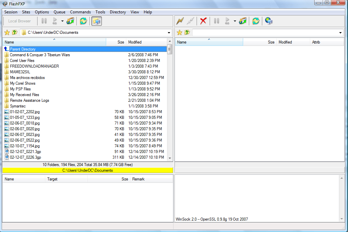Open the remote address dropdown arrow

tap(340, 32)
